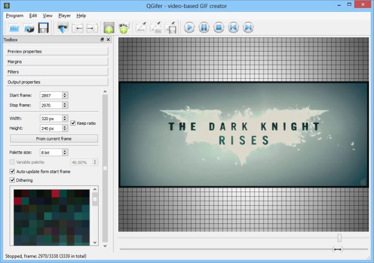Viewport: 374px width, 263px height.
Task: Expand the Preview properties section
Action: pyautogui.click(x=57, y=52)
